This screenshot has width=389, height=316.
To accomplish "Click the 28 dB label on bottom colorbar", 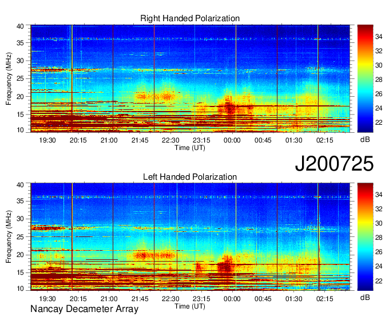I will 379,238.
